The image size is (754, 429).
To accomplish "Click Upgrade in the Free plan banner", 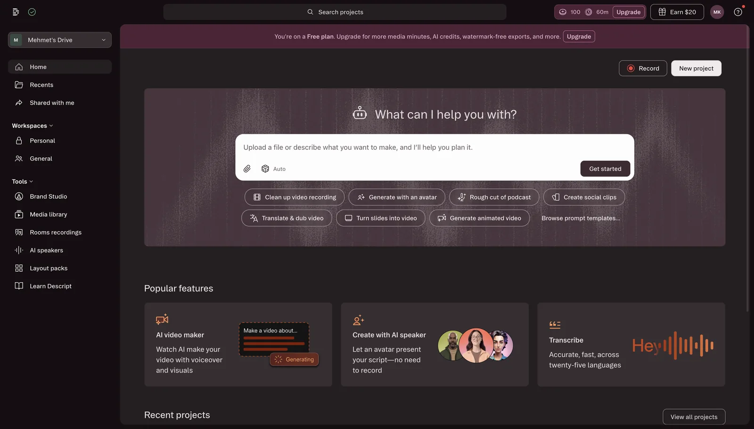I will (x=579, y=36).
